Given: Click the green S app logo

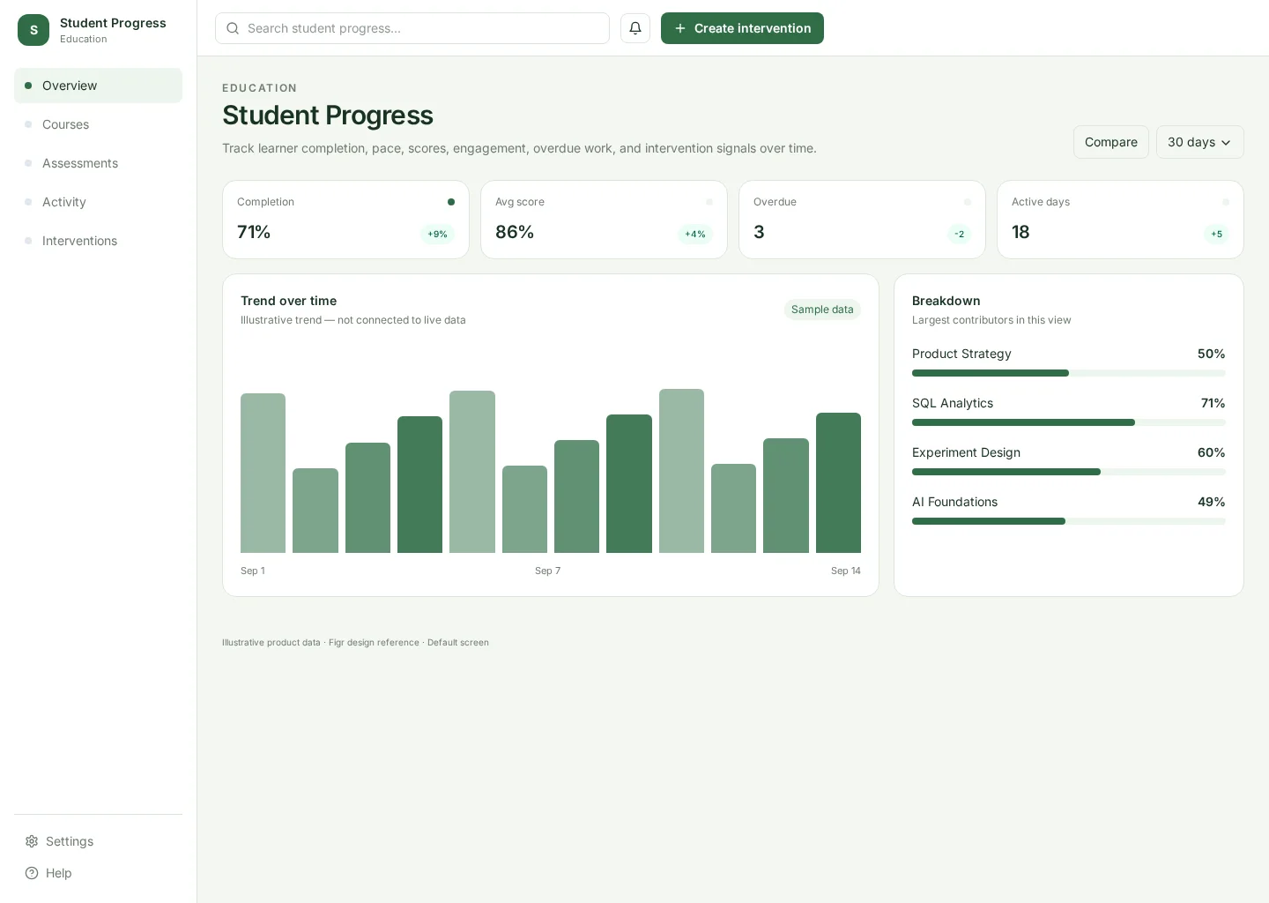Looking at the screenshot, I should pos(33,30).
